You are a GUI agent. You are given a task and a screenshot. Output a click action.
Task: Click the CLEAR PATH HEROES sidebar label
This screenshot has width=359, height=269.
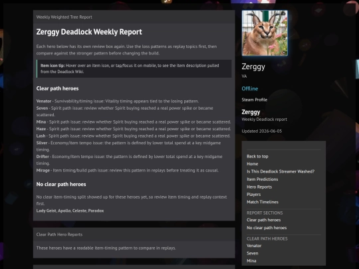pos(267,238)
